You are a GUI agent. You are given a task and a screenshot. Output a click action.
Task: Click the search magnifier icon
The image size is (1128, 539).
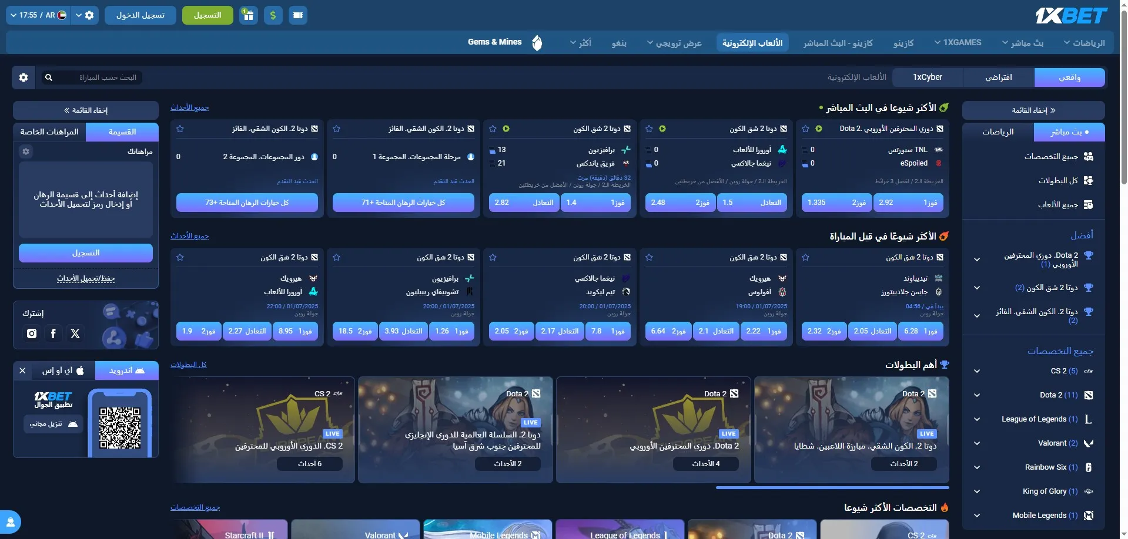click(49, 78)
